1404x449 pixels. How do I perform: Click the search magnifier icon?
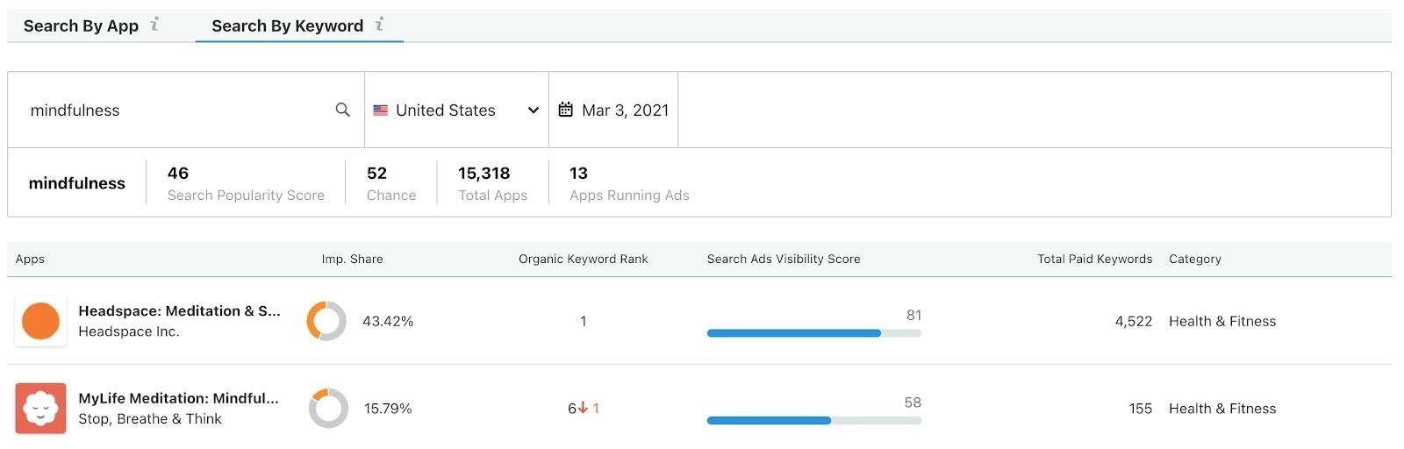pyautogui.click(x=342, y=110)
